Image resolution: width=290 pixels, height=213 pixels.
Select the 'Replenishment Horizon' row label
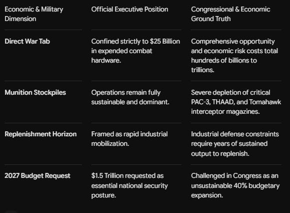[40, 134]
